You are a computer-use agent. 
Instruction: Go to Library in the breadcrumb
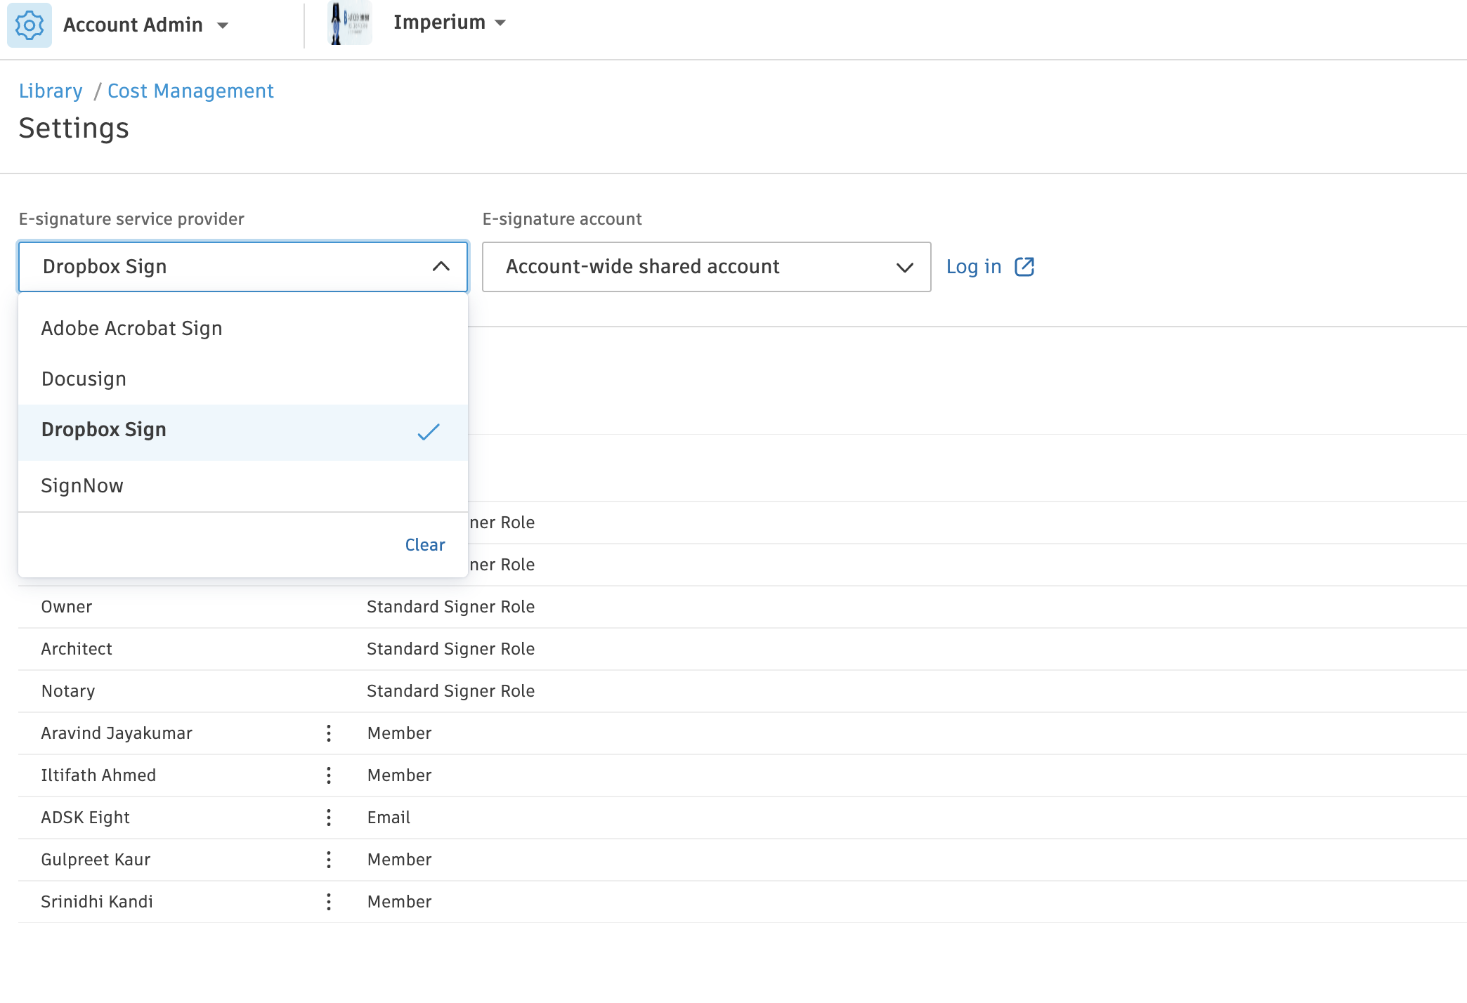point(51,91)
